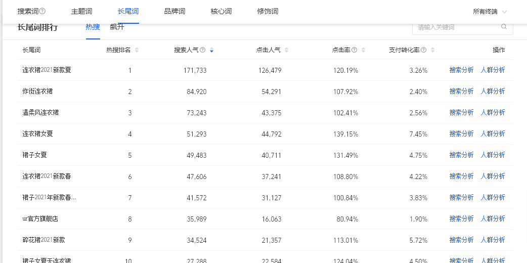
Task: Sort by 热搜排名 column arrows
Action: coord(137,50)
